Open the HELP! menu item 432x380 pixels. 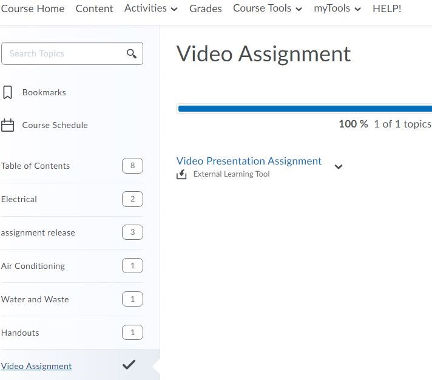click(386, 8)
